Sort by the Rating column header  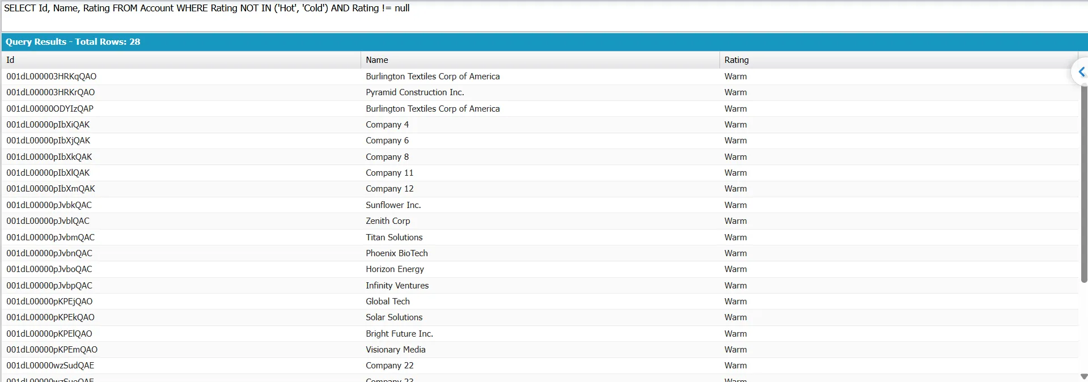[x=899, y=60]
